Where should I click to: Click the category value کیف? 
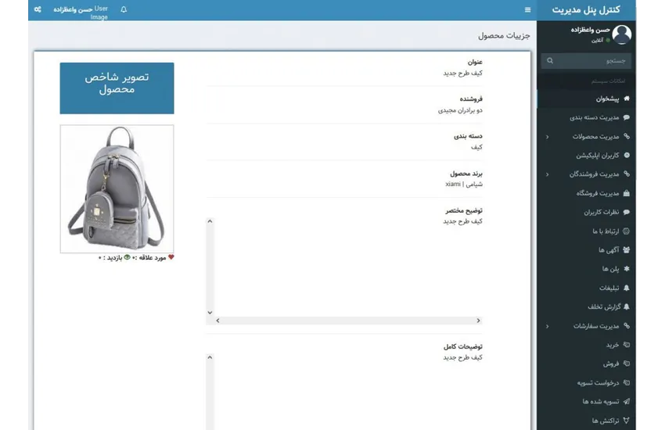(x=476, y=147)
